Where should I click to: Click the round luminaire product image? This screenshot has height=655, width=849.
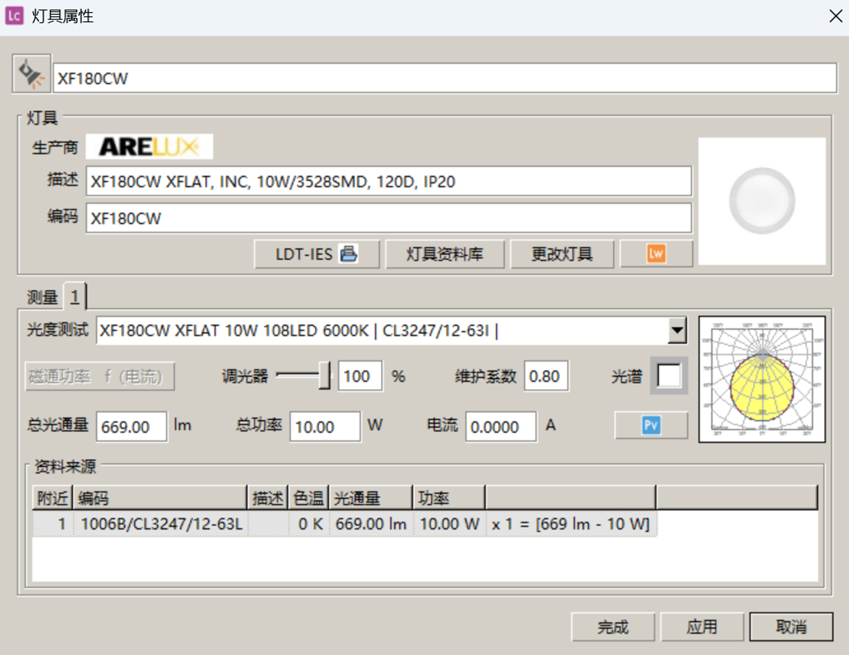coord(762,201)
